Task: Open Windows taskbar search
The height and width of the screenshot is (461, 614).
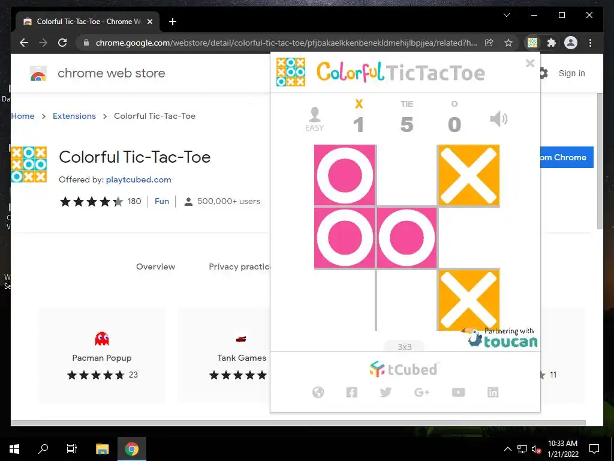Action: (43, 449)
